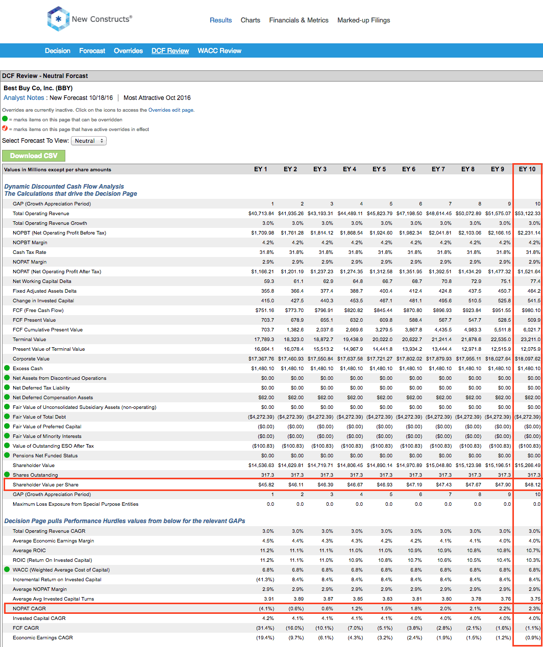Image resolution: width=543 pixels, height=647 pixels.
Task: Click the NOPAT CAGR row label
Action: coord(29,608)
